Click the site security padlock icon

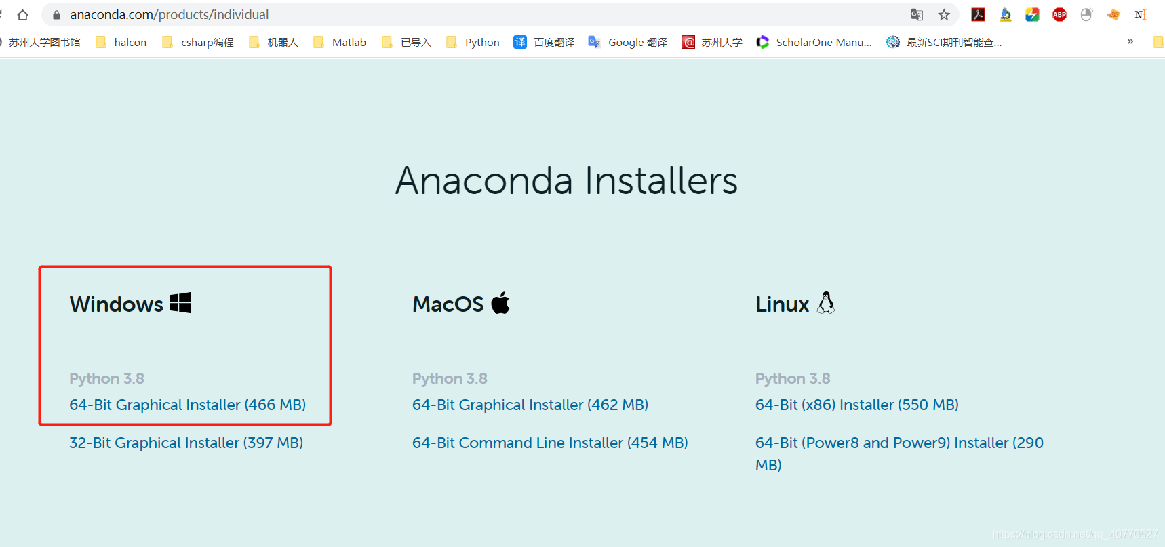pyautogui.click(x=55, y=14)
